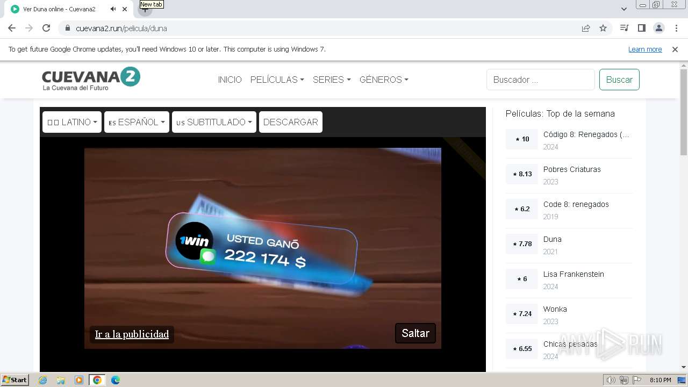Expand the SERIES menu
This screenshot has height=387, width=688.
(x=332, y=80)
